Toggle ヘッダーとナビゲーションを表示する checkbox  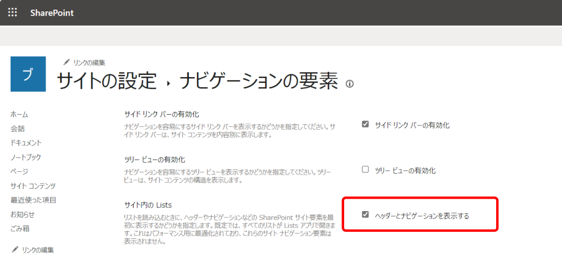[x=365, y=215]
